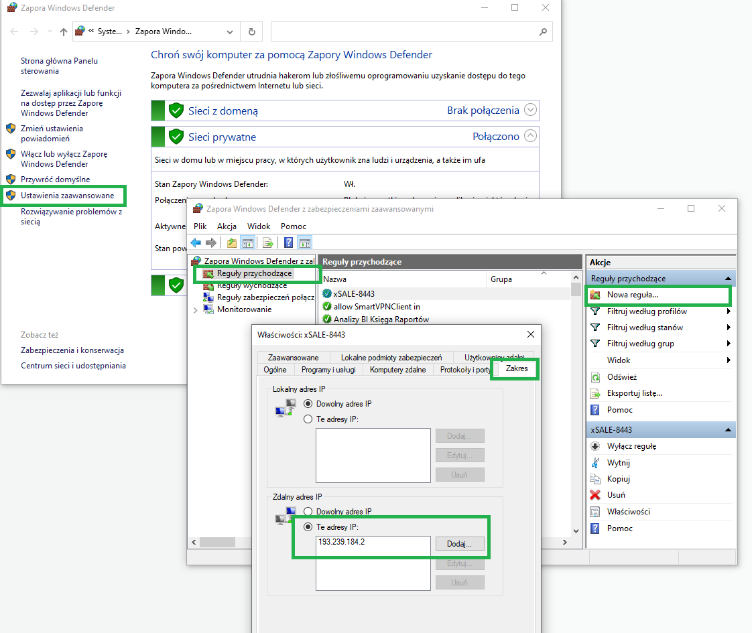The image size is (752, 633).
Task: Click the back arrow in firewall toolbar
Action: 196,242
